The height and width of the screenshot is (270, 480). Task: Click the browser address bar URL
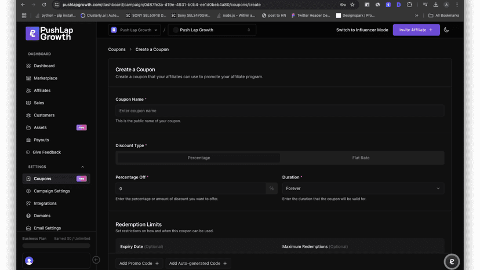[x=162, y=5]
